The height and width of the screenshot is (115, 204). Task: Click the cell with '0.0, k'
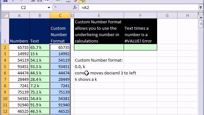tap(99, 66)
